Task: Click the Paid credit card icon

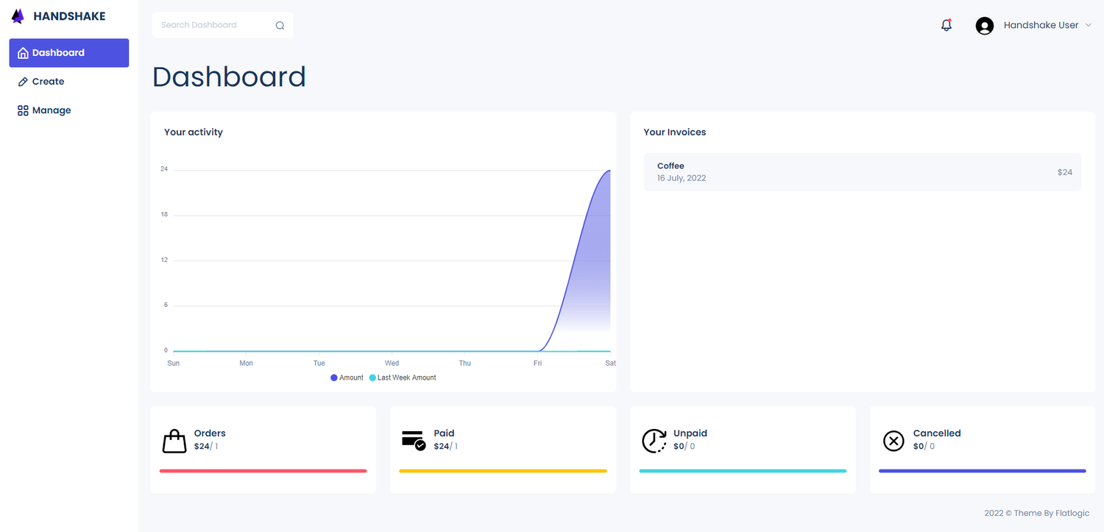Action: coord(414,440)
